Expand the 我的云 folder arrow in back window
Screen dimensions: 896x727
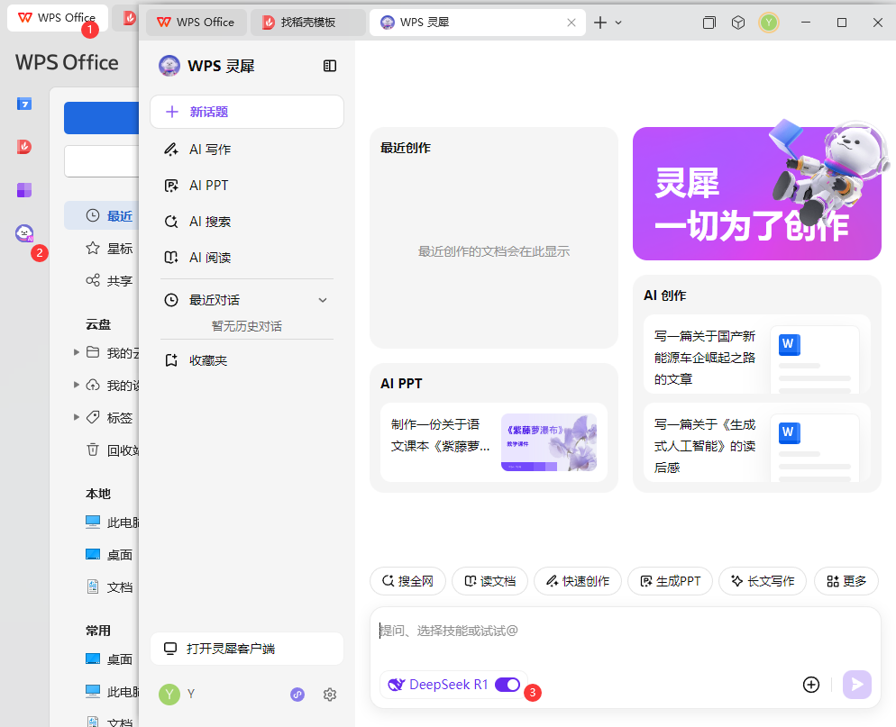[x=76, y=352]
